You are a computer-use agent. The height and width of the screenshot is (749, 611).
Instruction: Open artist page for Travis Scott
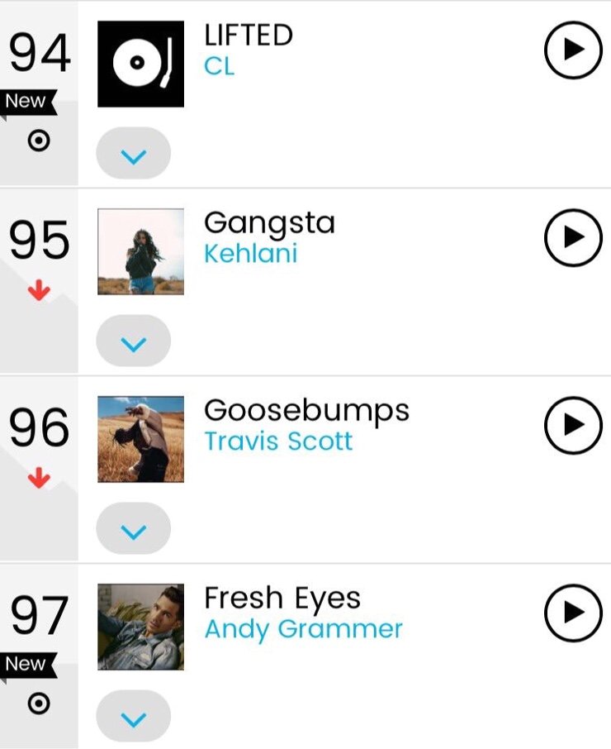[278, 441]
